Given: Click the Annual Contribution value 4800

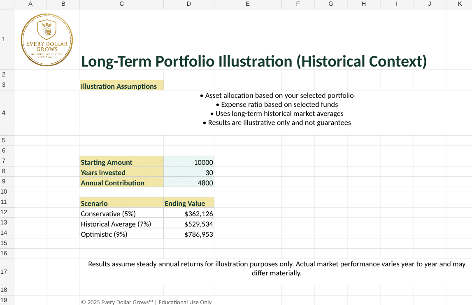Looking at the screenshot, I should [189, 182].
